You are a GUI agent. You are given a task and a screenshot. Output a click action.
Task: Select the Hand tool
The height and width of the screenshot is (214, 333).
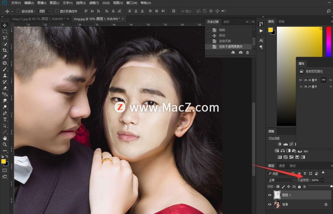[x=5, y=138]
